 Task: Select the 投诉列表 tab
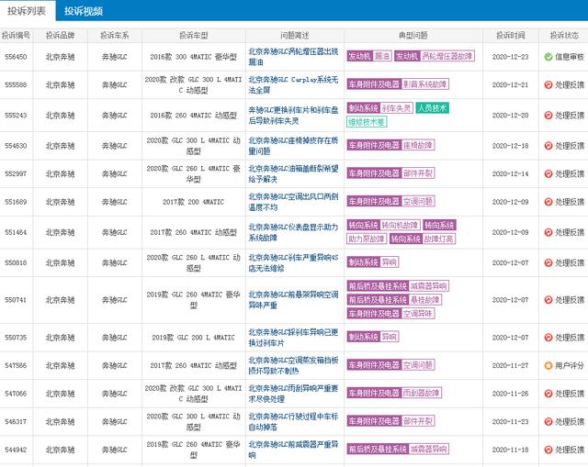point(27,11)
